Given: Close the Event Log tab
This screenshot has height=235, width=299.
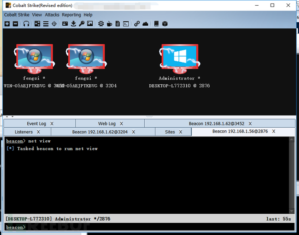Looking at the screenshot, I should click(52, 124).
